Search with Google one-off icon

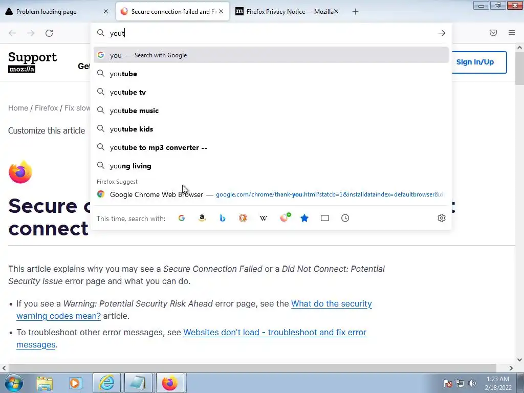point(182,218)
